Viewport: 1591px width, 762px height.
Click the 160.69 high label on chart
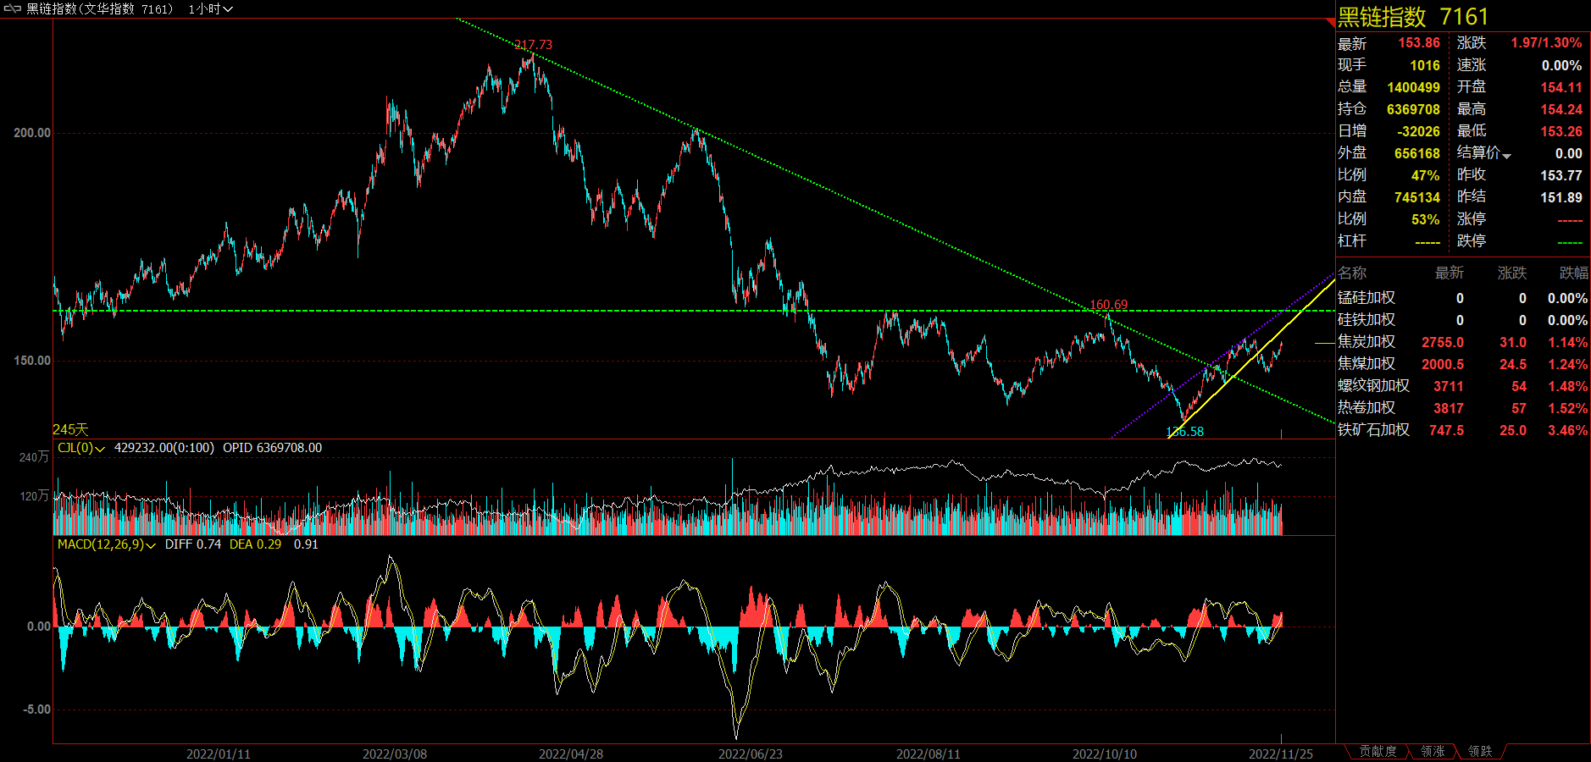(x=1108, y=305)
